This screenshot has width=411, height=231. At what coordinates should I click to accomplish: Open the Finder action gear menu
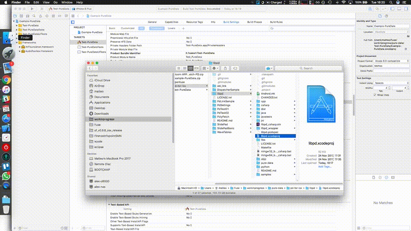tap(215, 68)
